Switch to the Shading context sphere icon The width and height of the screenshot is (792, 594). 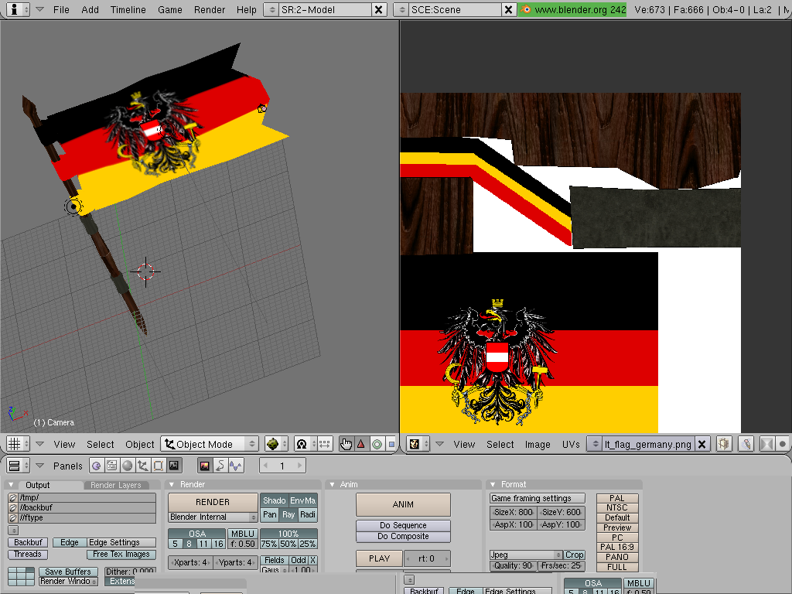[128, 465]
